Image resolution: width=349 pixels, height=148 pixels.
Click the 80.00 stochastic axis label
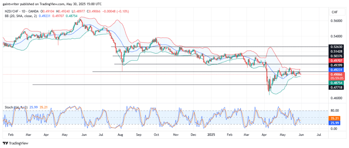tap(334, 110)
